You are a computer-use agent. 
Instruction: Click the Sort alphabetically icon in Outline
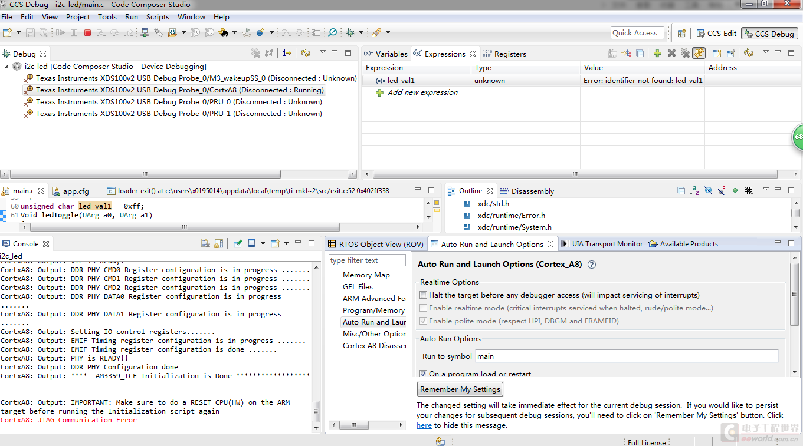tap(694, 190)
